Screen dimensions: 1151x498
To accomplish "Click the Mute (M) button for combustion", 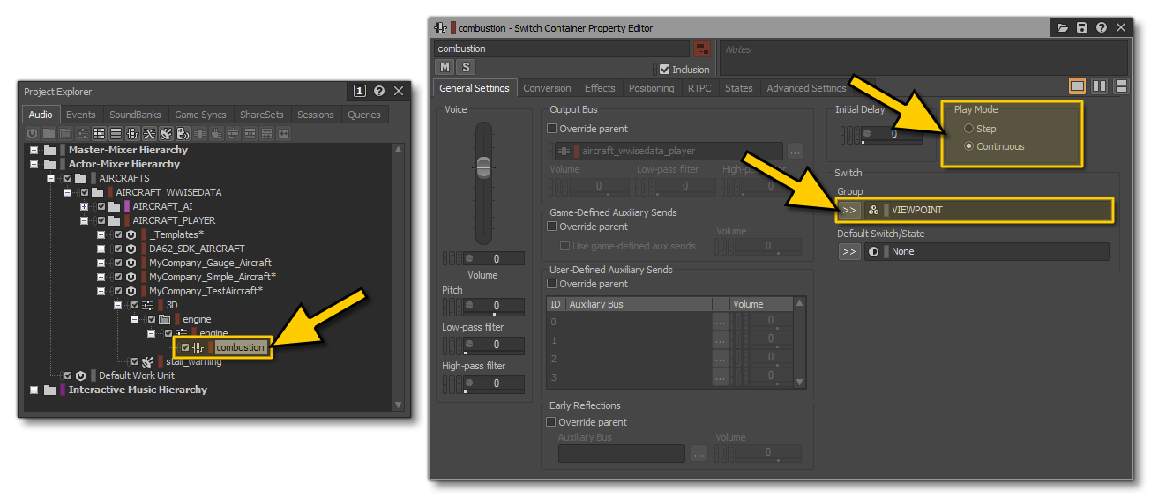I will pos(445,67).
